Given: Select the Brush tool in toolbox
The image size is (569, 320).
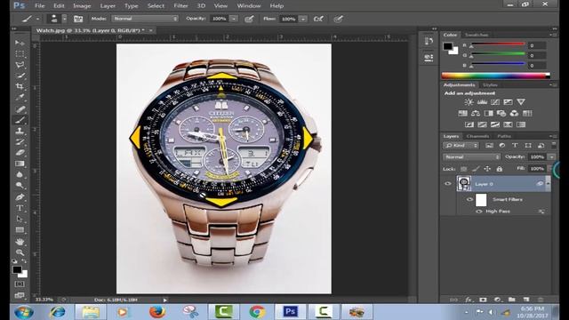Looking at the screenshot, I should 20,120.
